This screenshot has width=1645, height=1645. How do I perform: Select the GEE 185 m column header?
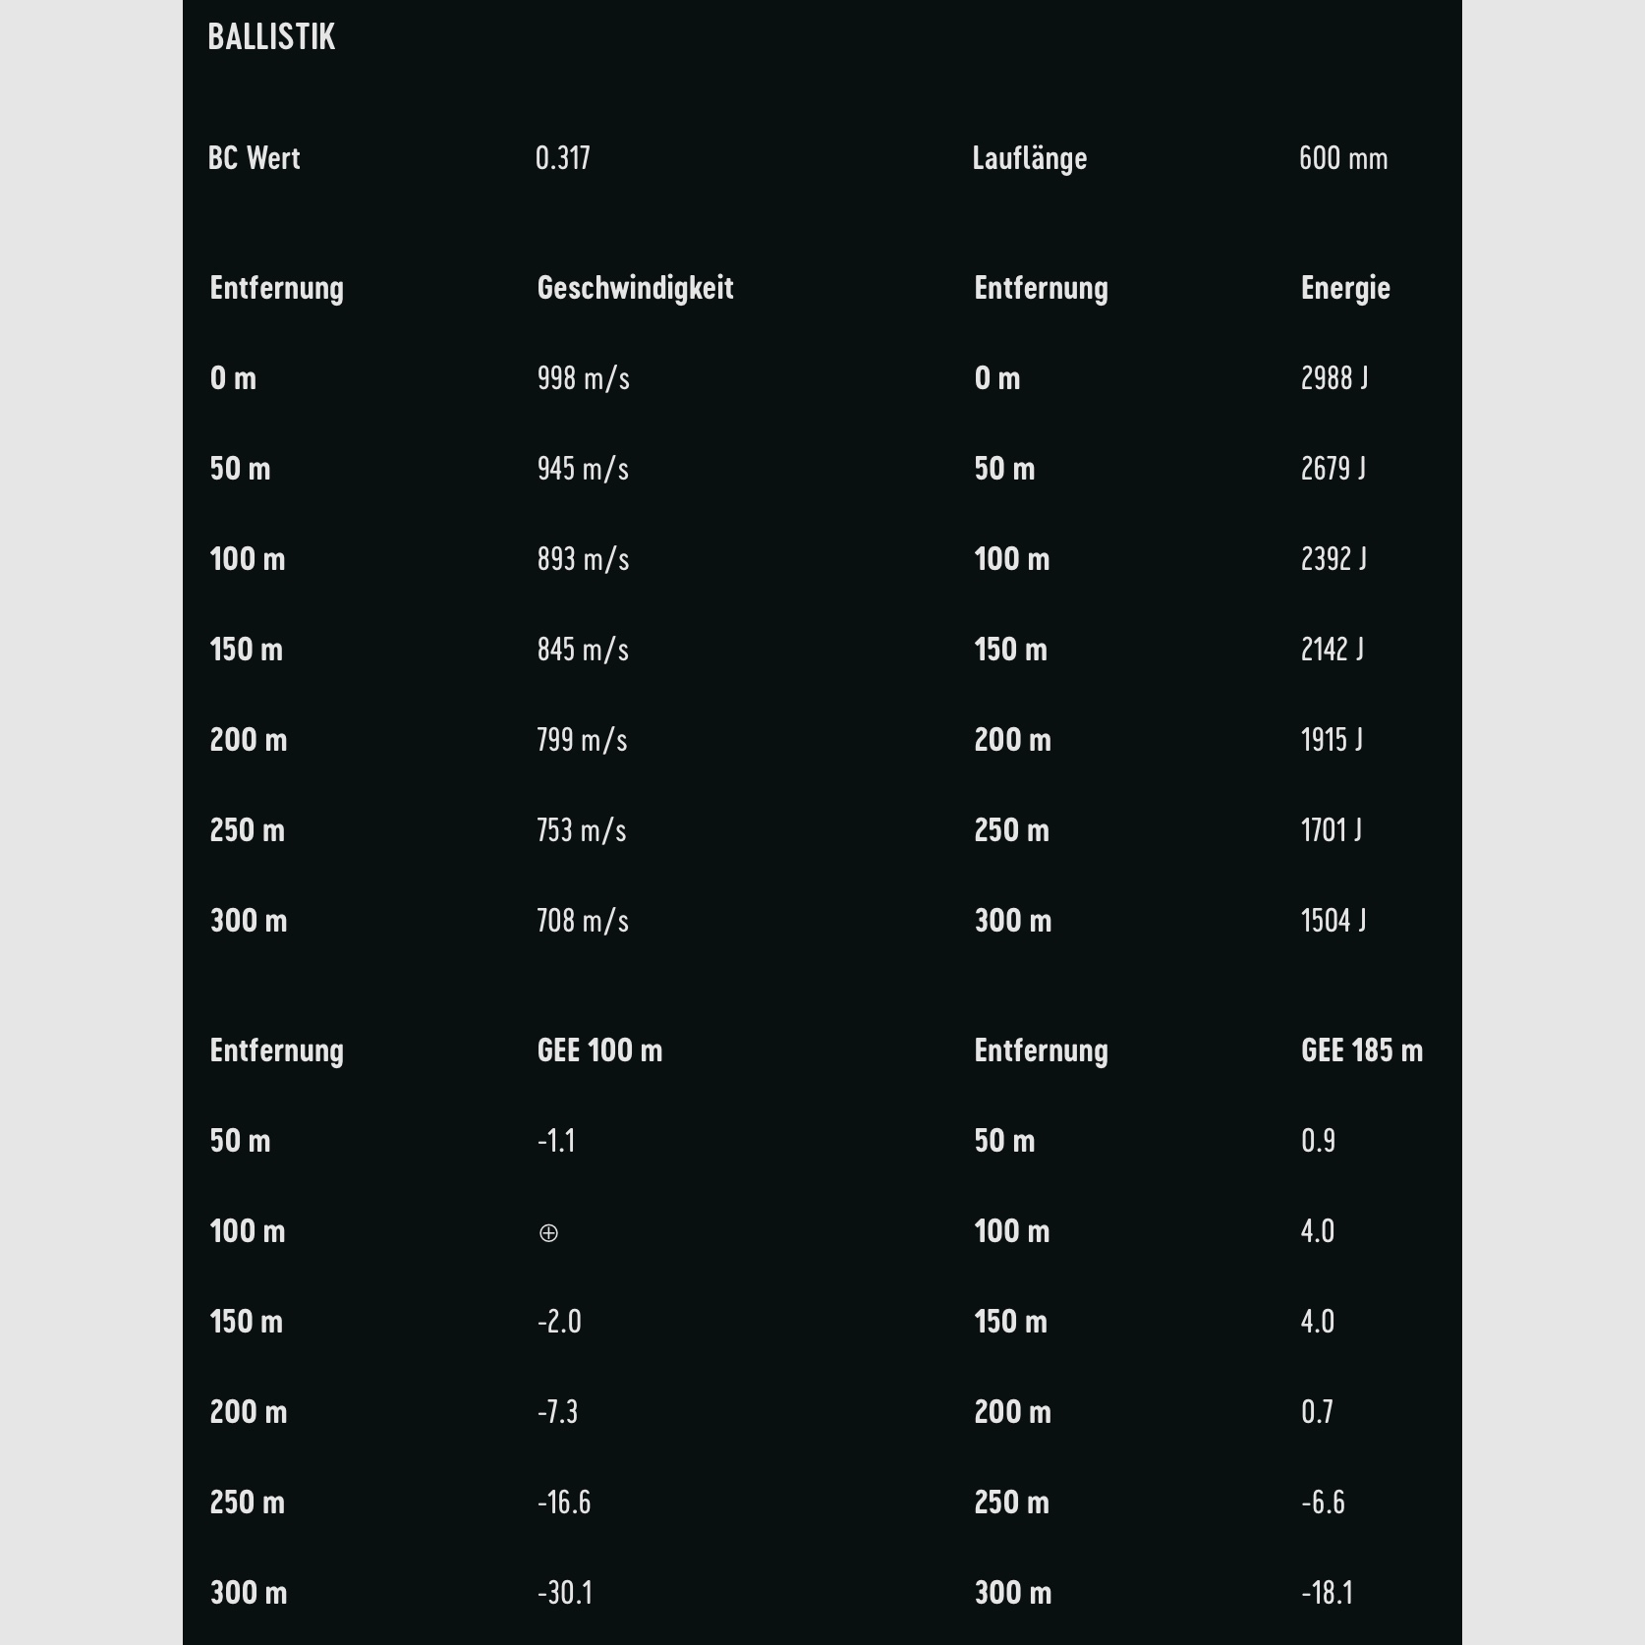1361,1050
